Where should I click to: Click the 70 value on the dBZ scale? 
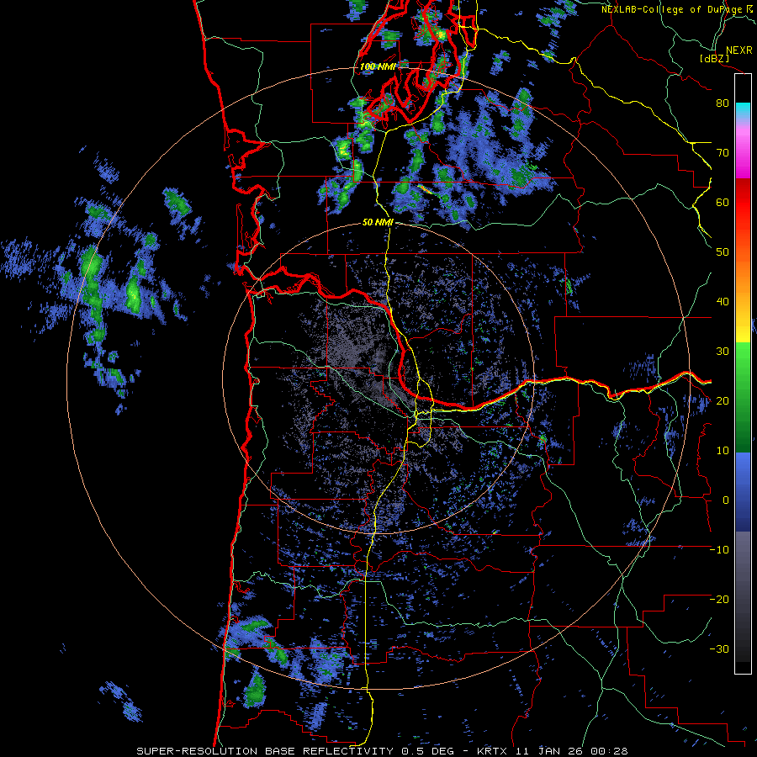click(722, 152)
